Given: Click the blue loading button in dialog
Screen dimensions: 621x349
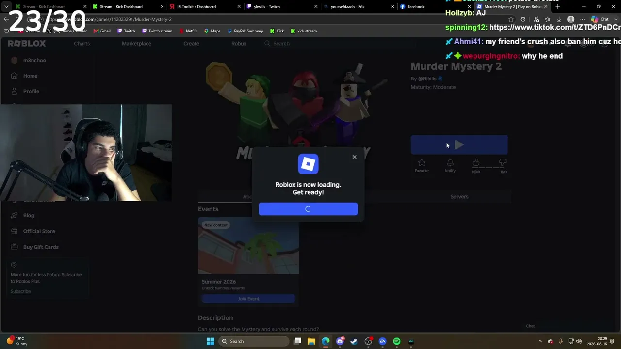Looking at the screenshot, I should pyautogui.click(x=308, y=209).
